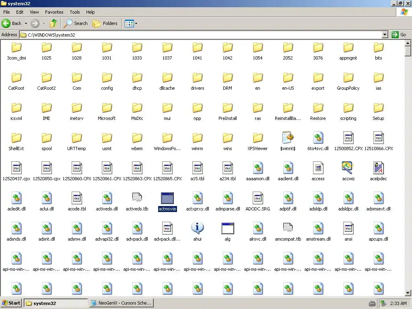The height and width of the screenshot is (309, 412).
Task: Click the taskbar clock showing 2:33 AM
Action: (398, 303)
